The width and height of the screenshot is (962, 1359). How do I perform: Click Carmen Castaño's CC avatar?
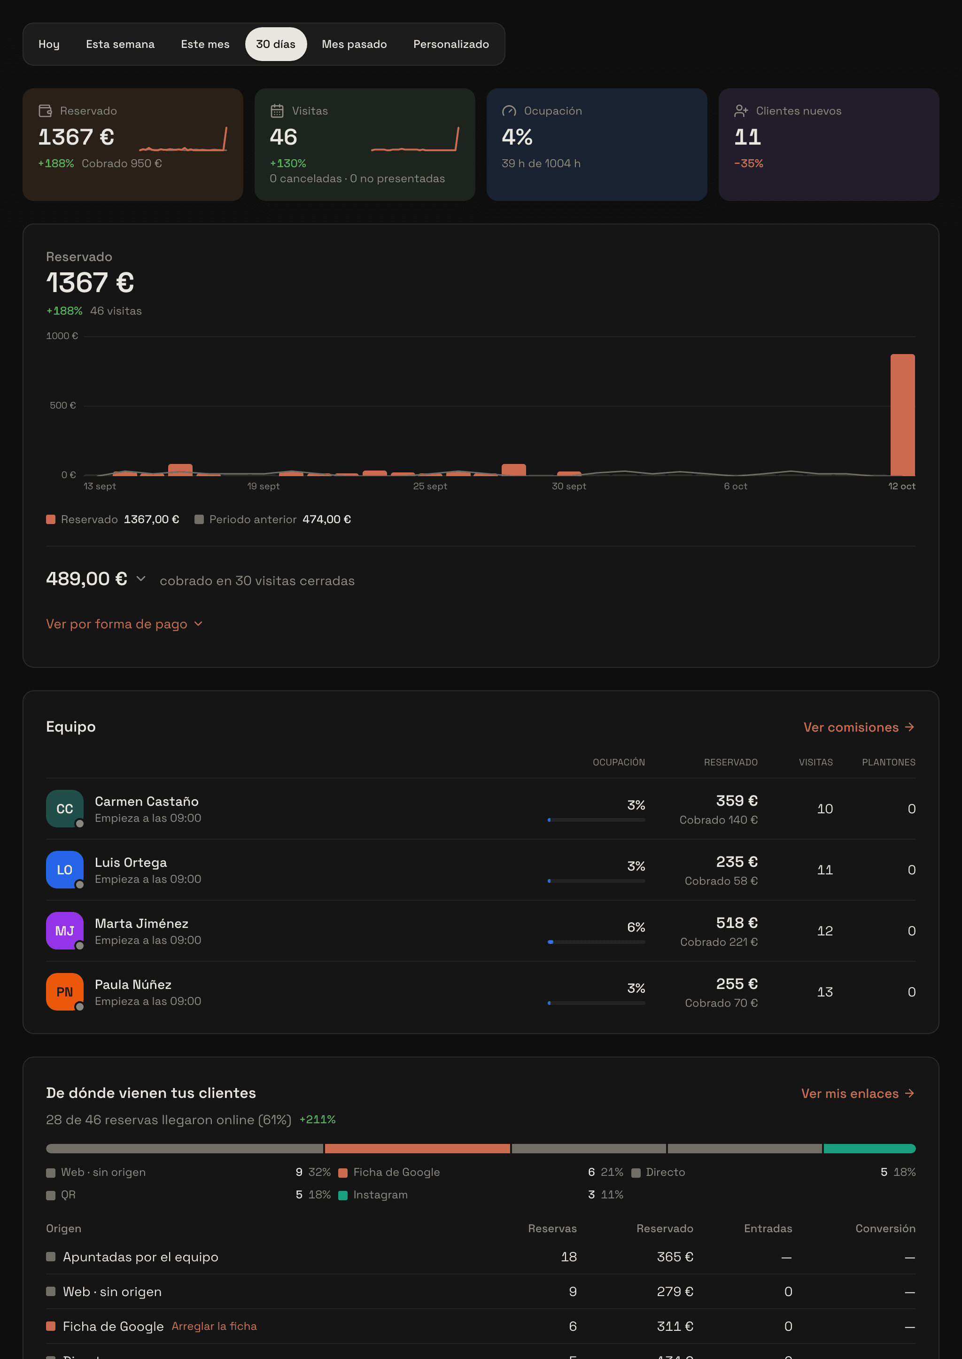pyautogui.click(x=64, y=808)
